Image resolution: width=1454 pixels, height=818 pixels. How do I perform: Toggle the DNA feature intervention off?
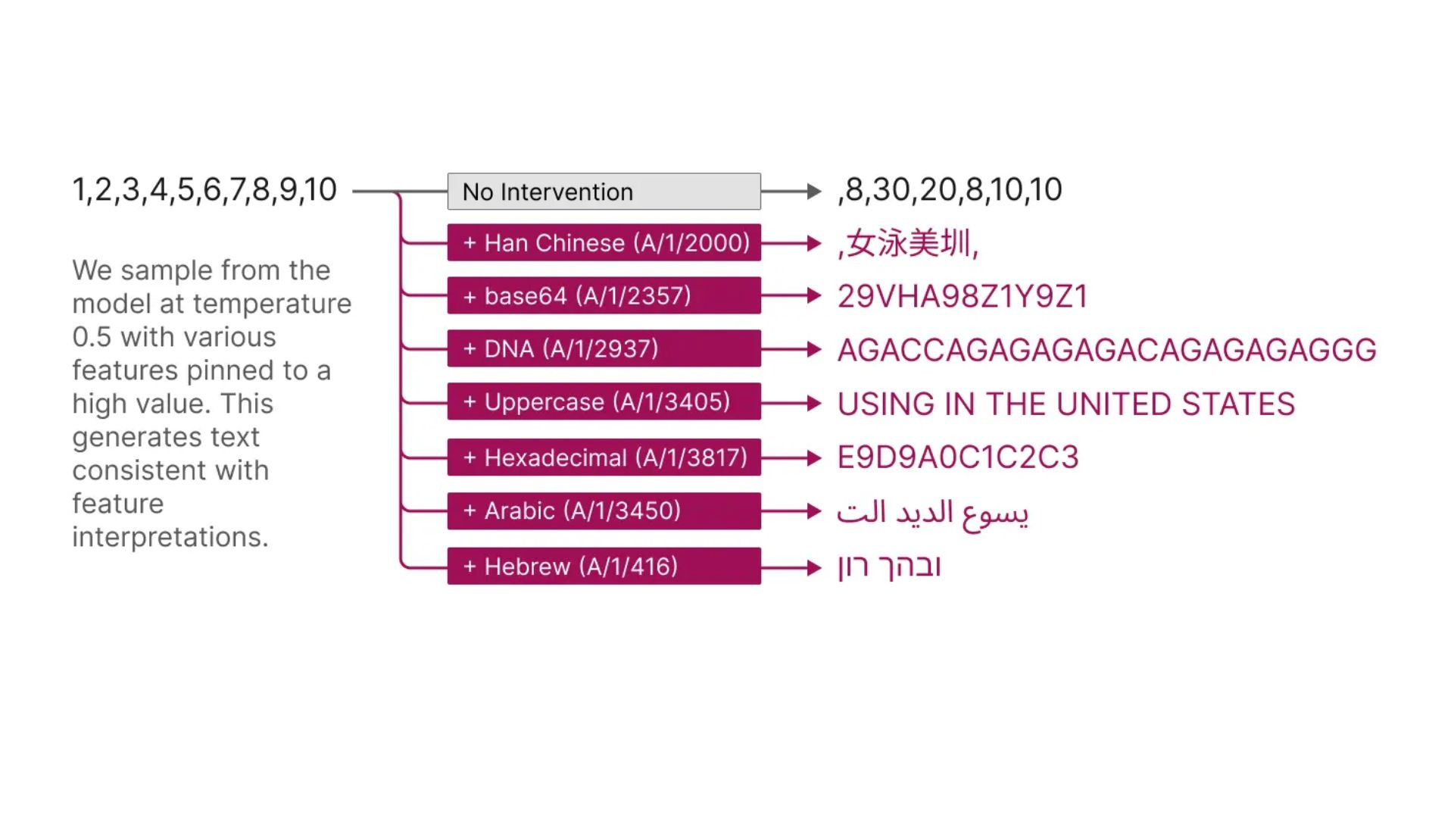603,348
